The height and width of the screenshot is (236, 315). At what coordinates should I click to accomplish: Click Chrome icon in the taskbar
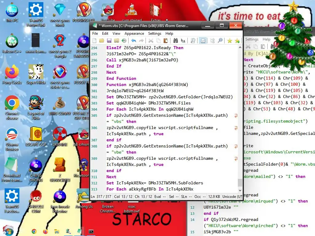[x=34, y=232]
